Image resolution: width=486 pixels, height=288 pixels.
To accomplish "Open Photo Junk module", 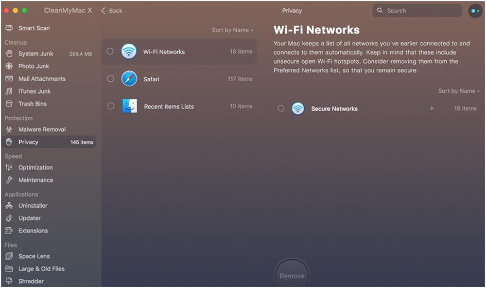I will tap(34, 66).
